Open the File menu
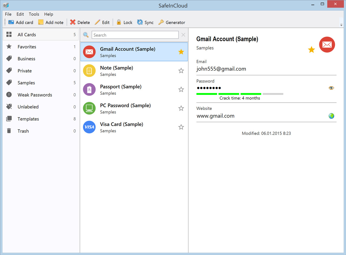 click(x=8, y=14)
